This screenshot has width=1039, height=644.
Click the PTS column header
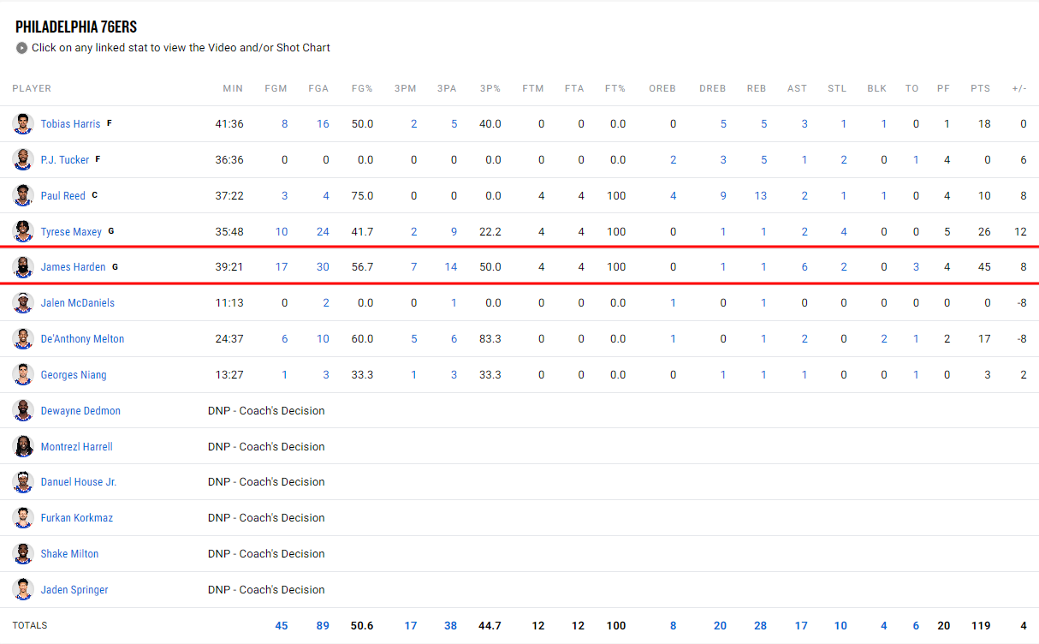(x=981, y=88)
